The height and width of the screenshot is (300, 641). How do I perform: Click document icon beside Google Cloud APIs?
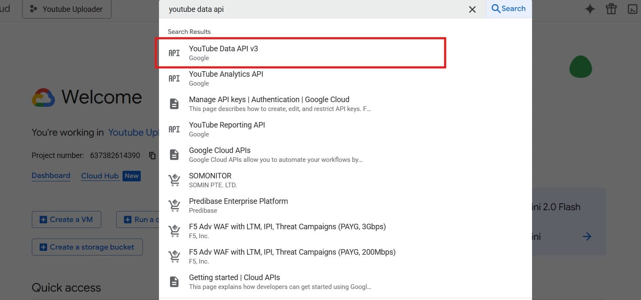coord(174,155)
